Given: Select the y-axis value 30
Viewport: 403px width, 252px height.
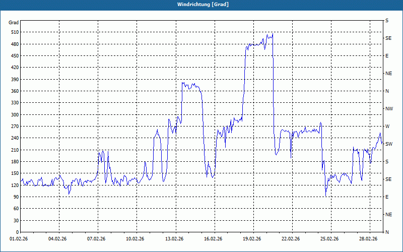Looking at the screenshot, I should [x=16, y=220].
